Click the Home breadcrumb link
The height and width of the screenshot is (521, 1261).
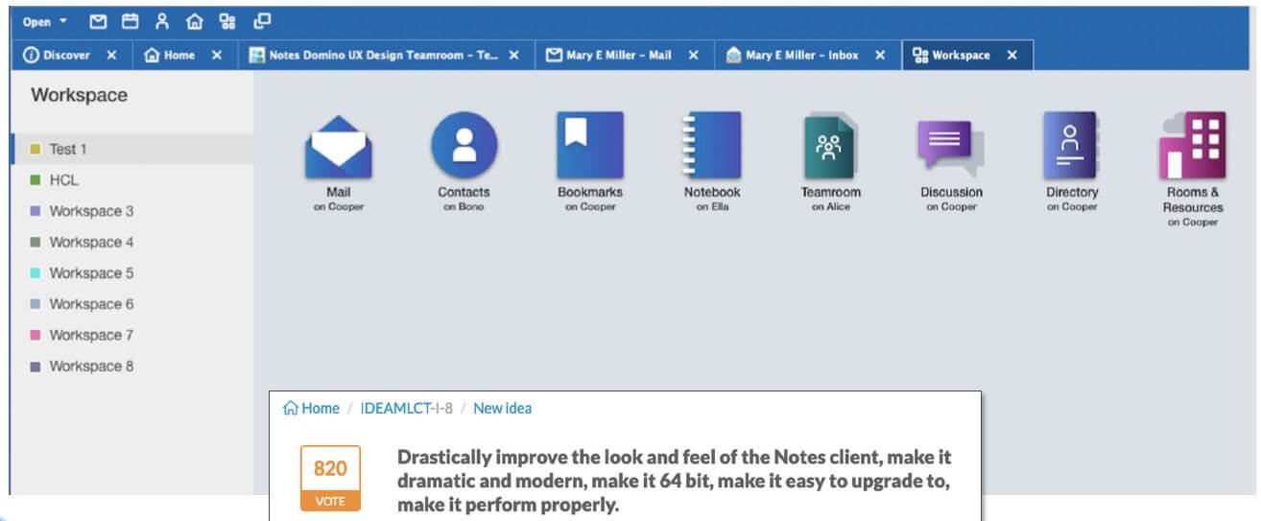click(311, 408)
